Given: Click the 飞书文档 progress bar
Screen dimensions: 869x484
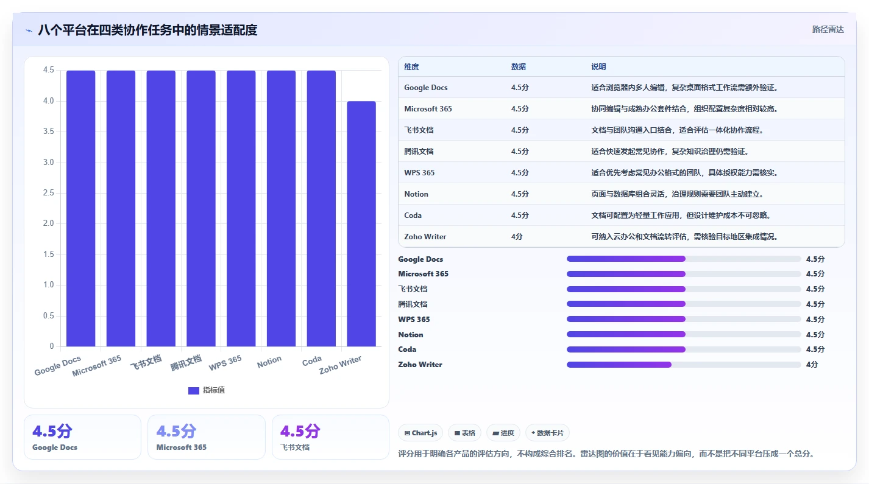Looking at the screenshot, I should click(x=684, y=289).
